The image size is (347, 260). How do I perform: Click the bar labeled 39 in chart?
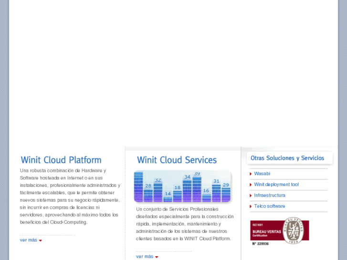coord(197,189)
